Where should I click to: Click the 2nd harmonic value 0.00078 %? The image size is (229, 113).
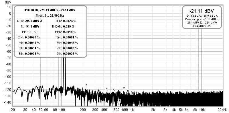pyautogui.click(x=32, y=37)
